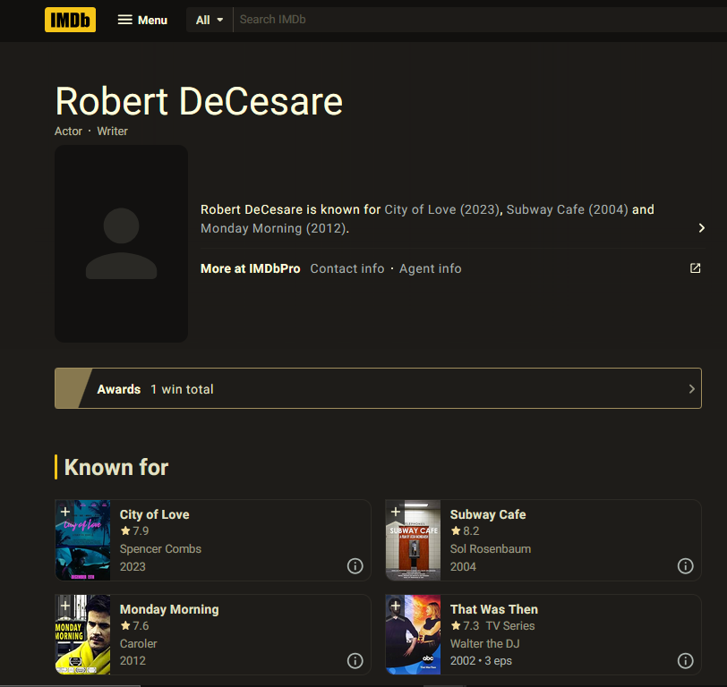
Task: Click the Subway Cafe poster
Action: point(413,540)
